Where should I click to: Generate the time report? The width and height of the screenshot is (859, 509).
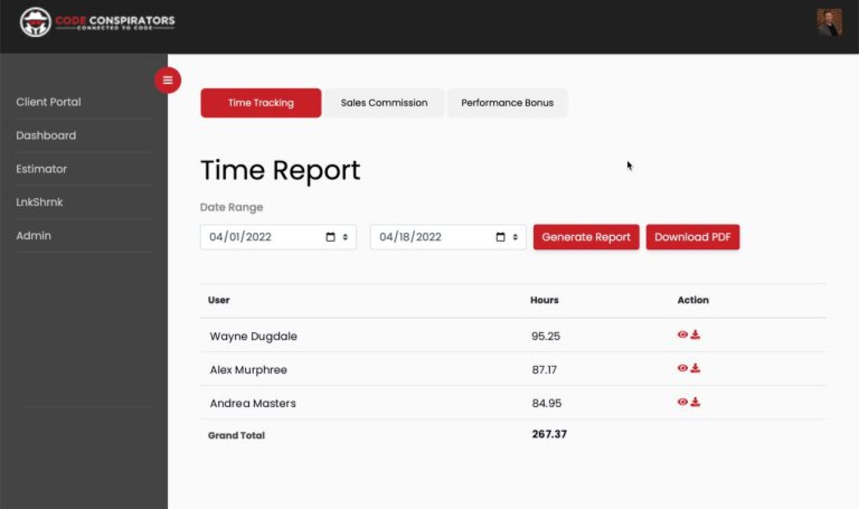coord(585,237)
